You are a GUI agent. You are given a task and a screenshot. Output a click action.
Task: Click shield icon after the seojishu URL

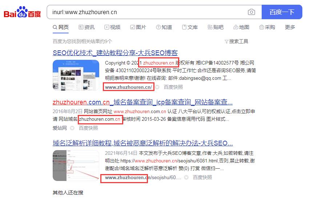tap(186, 177)
